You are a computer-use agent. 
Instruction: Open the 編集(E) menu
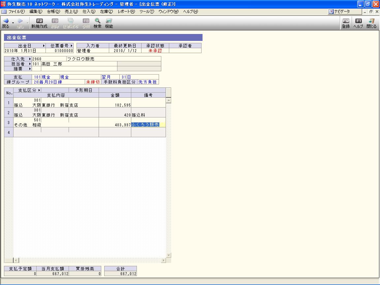(x=36, y=12)
